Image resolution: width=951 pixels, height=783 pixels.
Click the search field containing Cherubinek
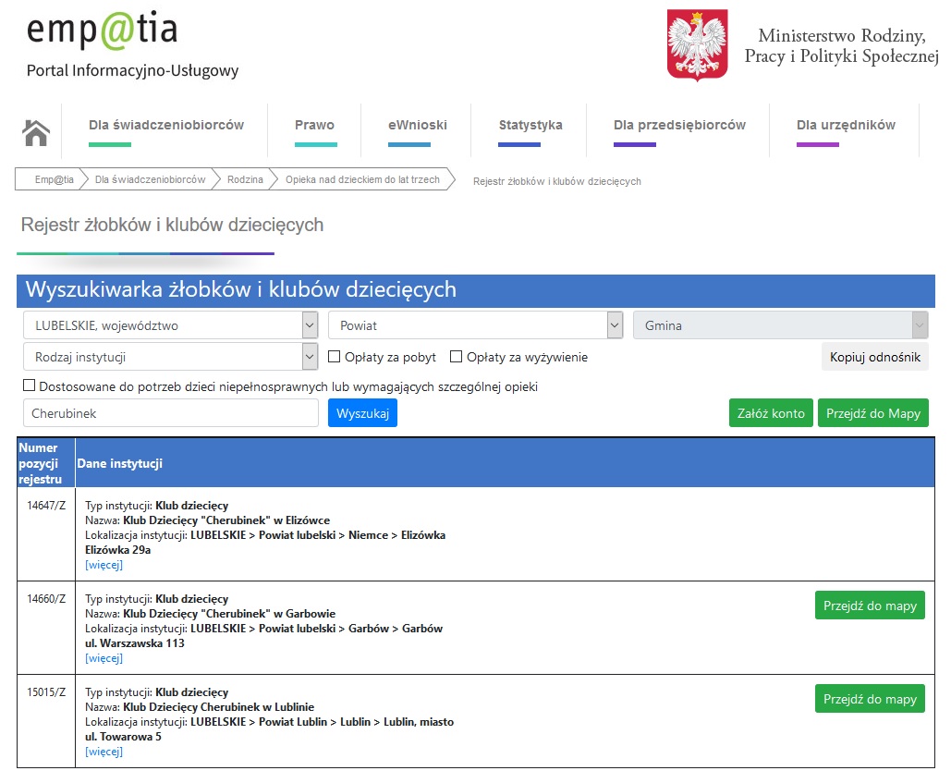(171, 413)
